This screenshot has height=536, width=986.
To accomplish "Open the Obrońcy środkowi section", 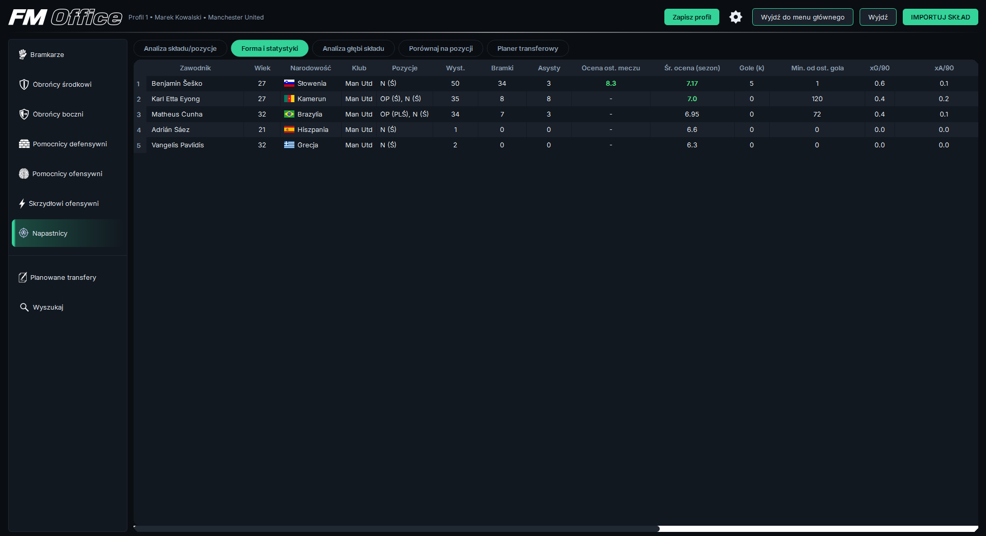I will click(68, 84).
